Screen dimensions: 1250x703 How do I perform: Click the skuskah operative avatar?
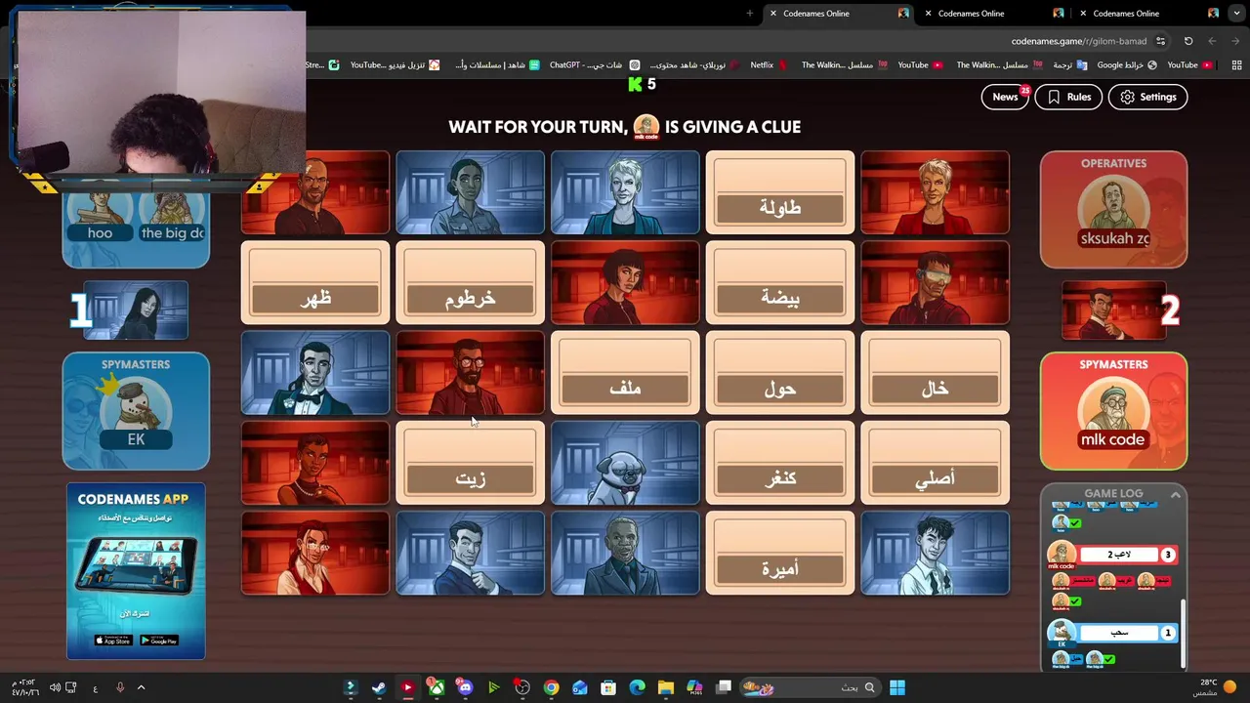(1113, 209)
